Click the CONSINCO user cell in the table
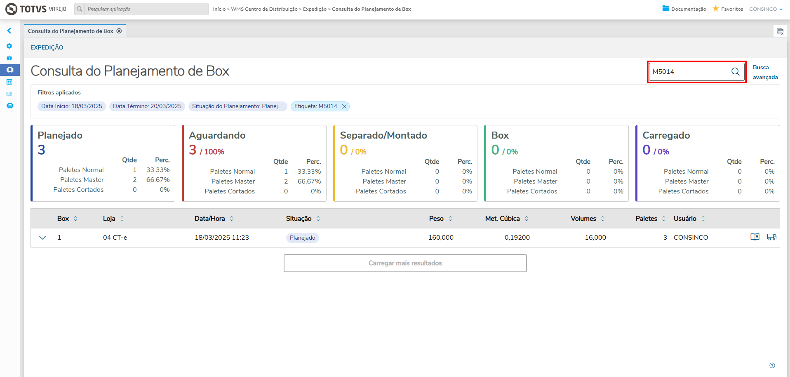This screenshot has height=377, width=790. click(691, 238)
